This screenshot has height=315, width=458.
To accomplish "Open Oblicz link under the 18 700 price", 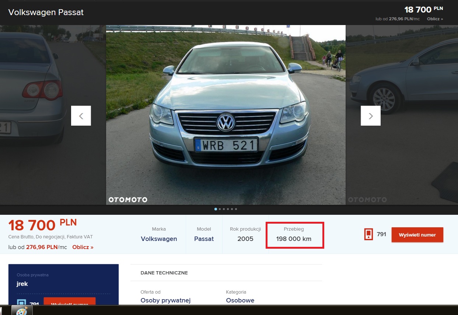I will pos(83,247).
